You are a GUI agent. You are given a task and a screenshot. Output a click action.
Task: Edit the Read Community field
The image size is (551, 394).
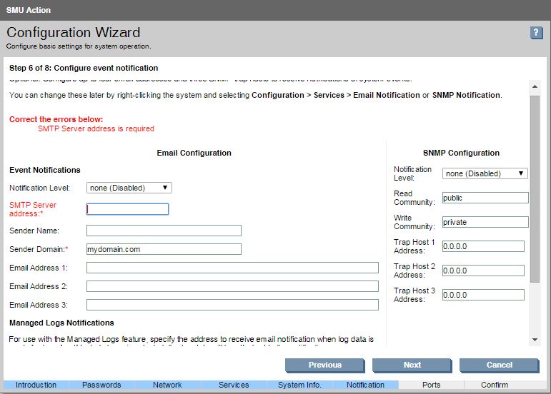pyautogui.click(x=485, y=198)
